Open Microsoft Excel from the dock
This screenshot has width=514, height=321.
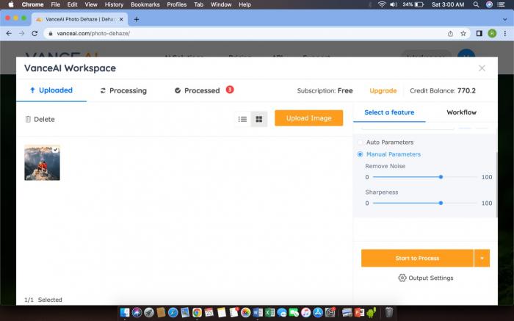pos(269,312)
